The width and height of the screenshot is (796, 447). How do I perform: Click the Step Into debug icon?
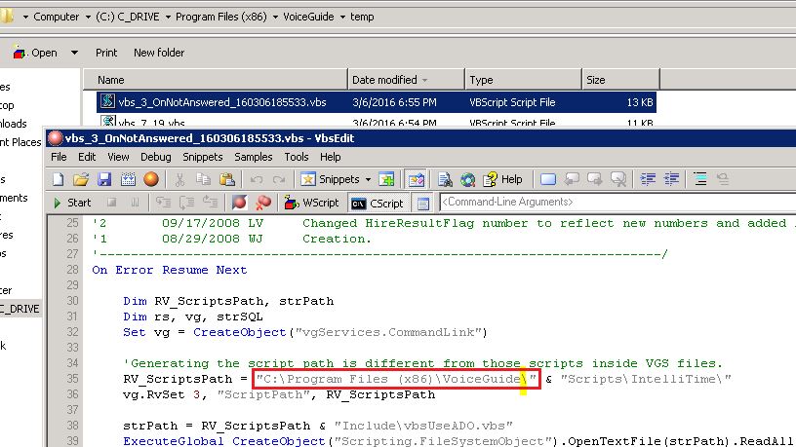point(163,203)
